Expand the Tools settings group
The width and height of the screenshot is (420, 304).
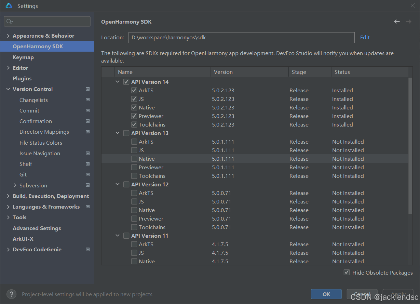coord(8,217)
